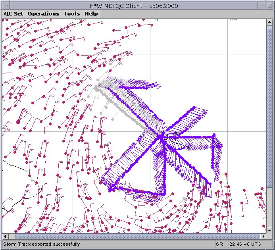Select the northeast tip of the purple flight track
The image size is (275, 250).
[194, 107]
